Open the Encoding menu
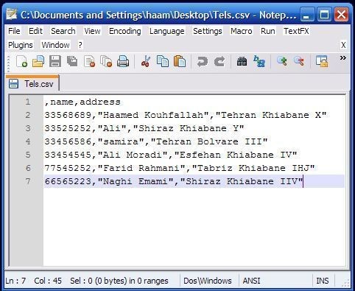Image resolution: width=355 pixels, height=291 pixels. [x=125, y=31]
